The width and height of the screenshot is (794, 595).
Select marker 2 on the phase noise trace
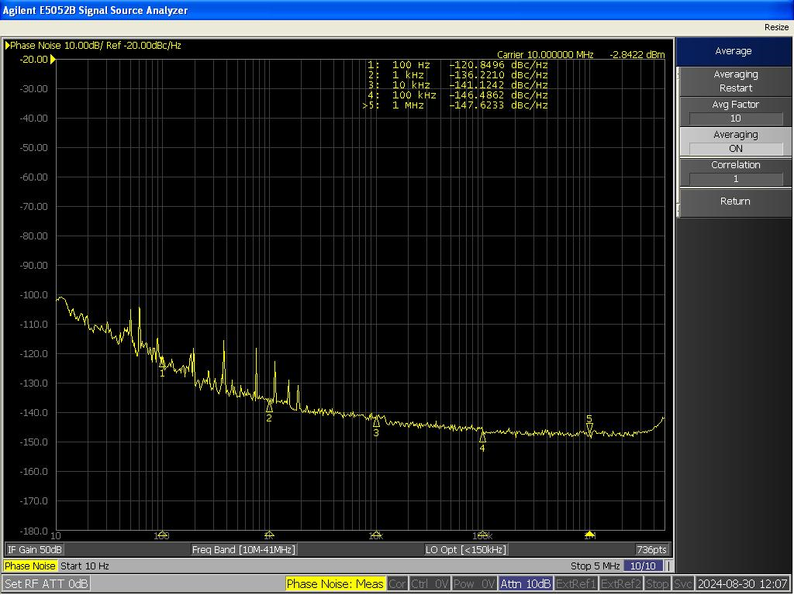tap(269, 406)
